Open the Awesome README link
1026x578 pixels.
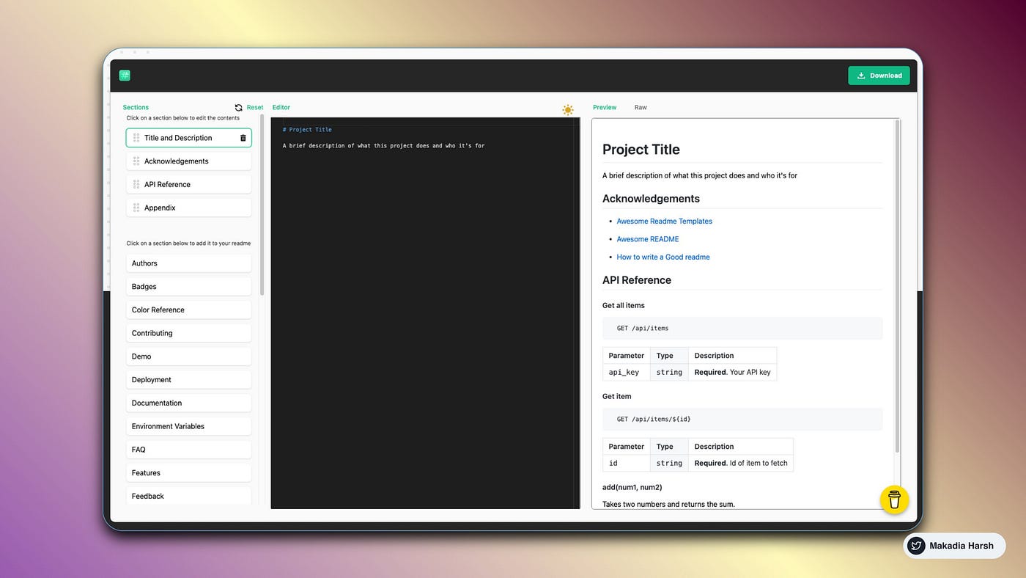[x=648, y=239]
